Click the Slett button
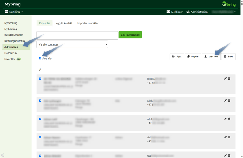 coord(228,56)
